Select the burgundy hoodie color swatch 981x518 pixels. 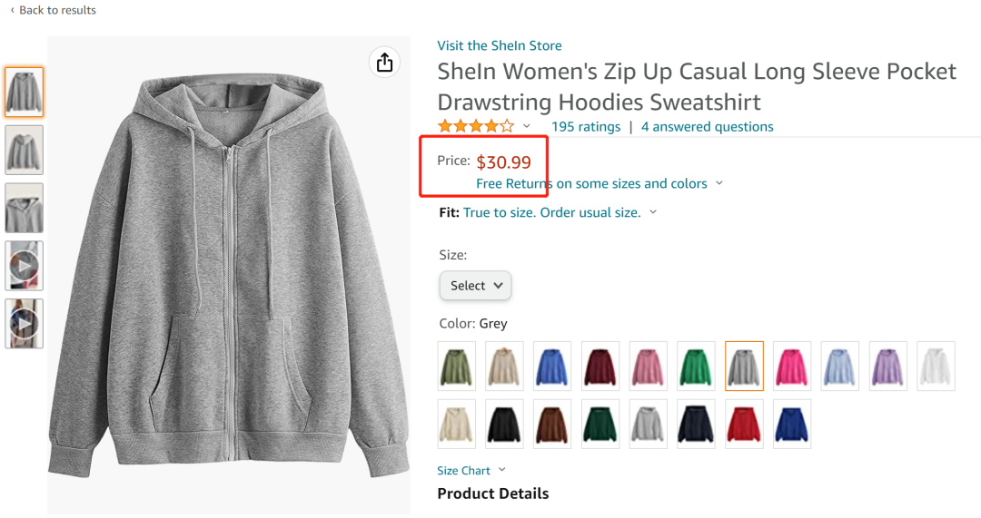pos(600,366)
